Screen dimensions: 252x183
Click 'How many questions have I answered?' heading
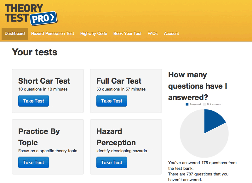[198, 86]
